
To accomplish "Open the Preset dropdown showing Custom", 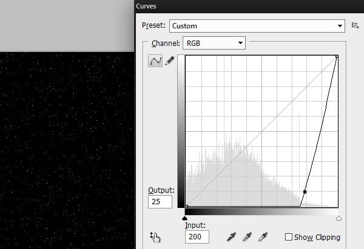I will point(257,26).
